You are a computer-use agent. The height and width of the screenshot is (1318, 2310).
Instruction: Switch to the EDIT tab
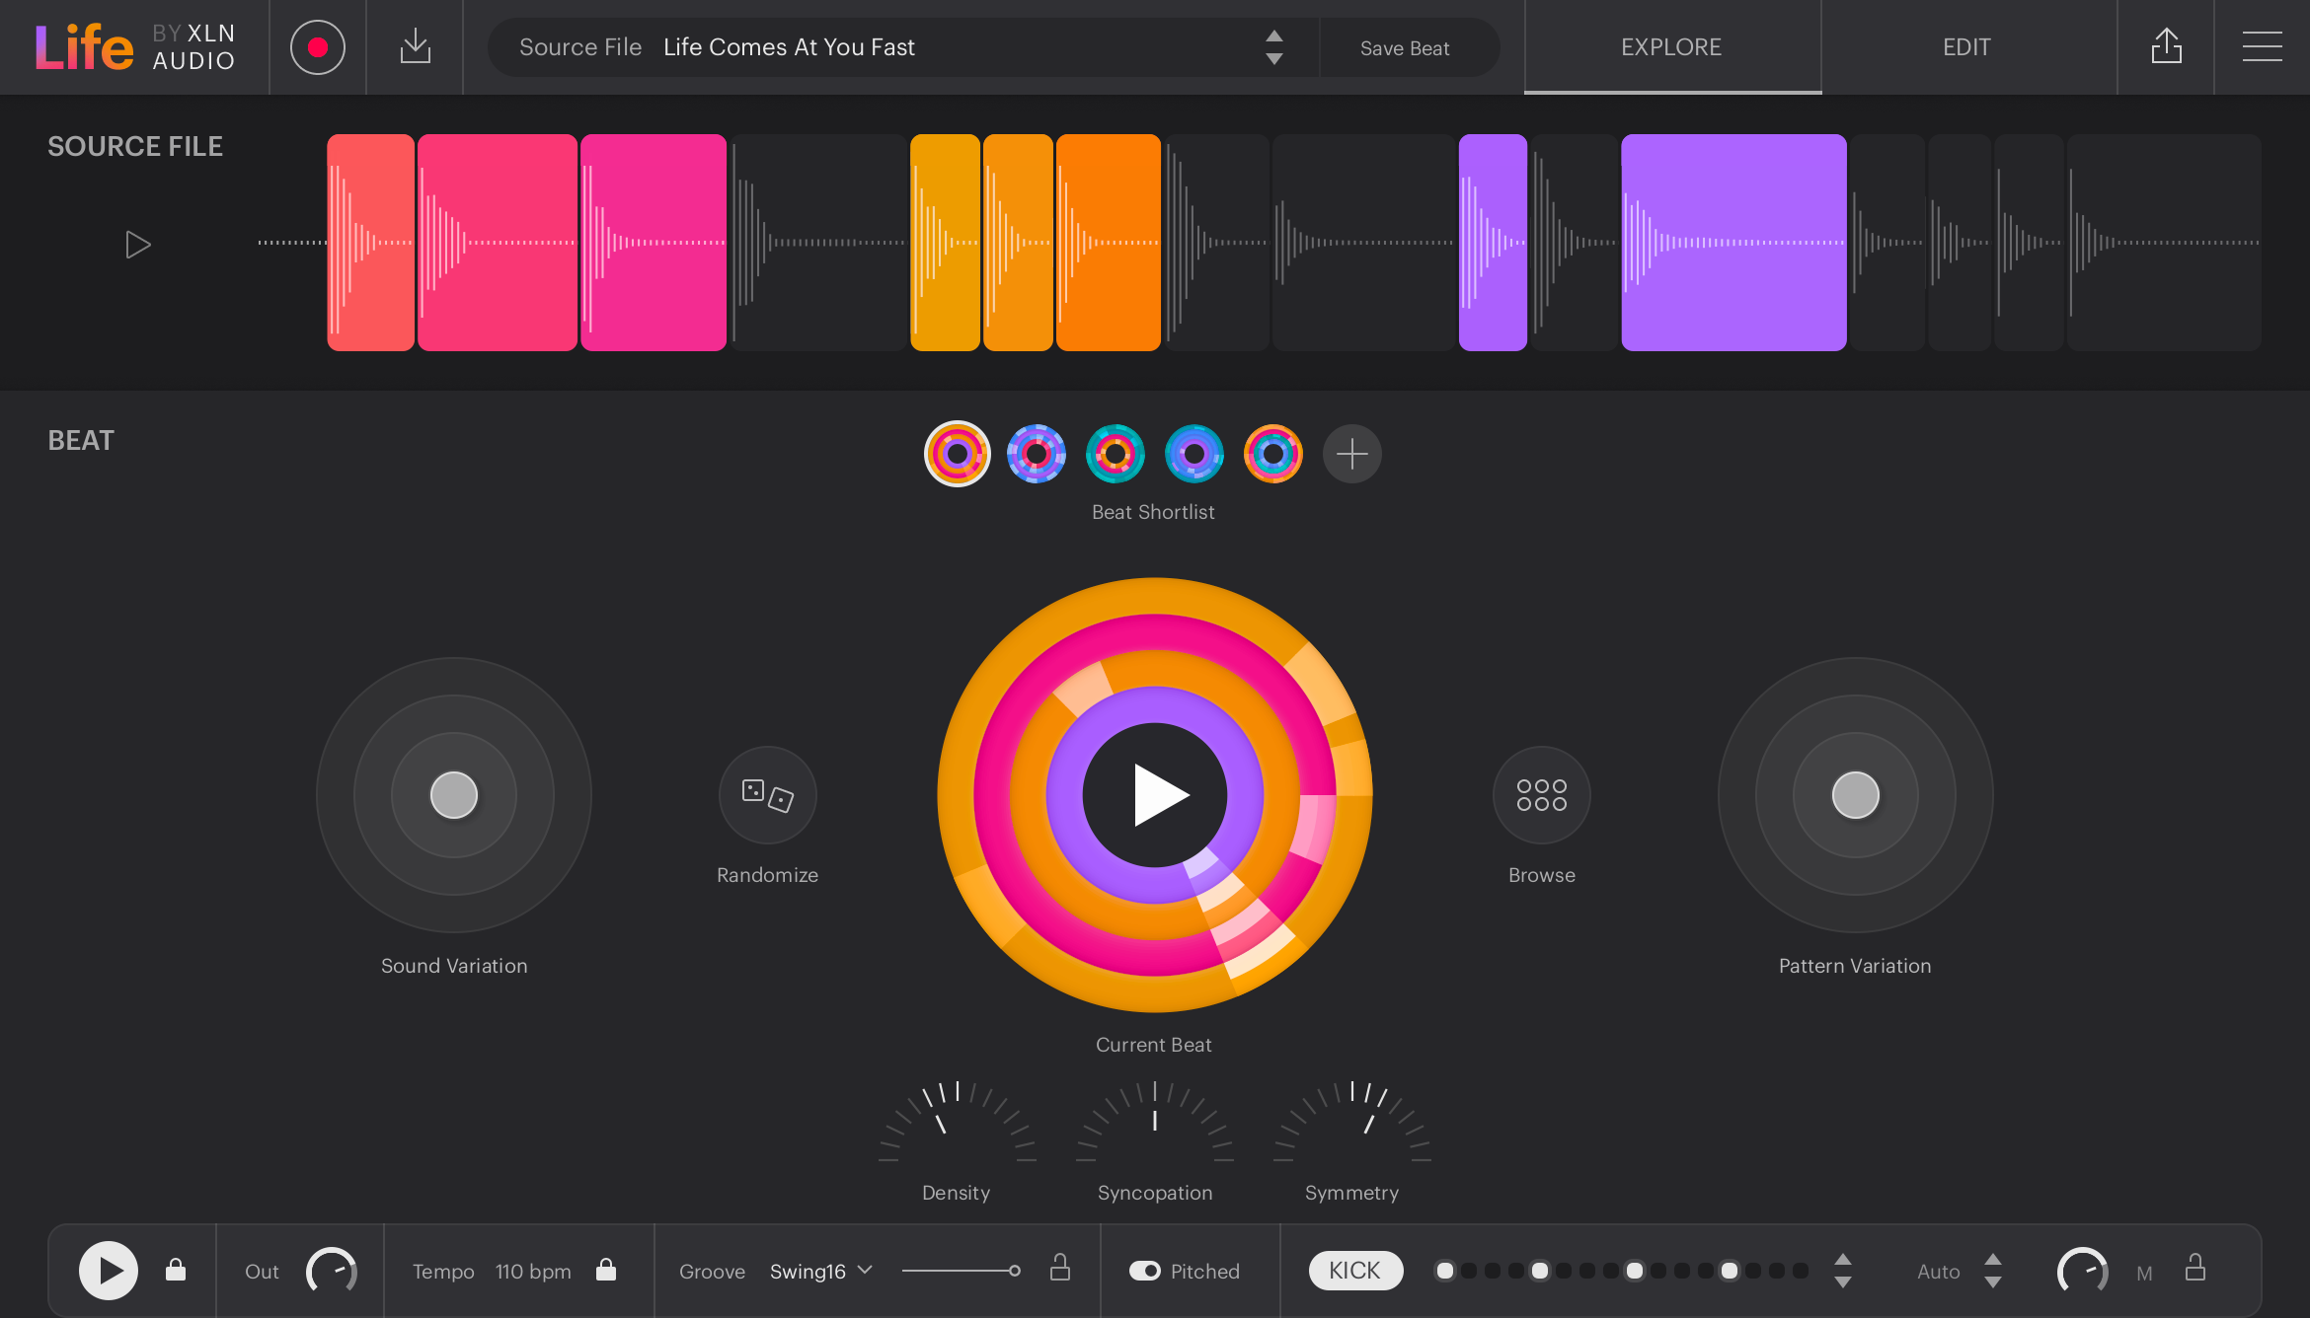coord(1965,46)
